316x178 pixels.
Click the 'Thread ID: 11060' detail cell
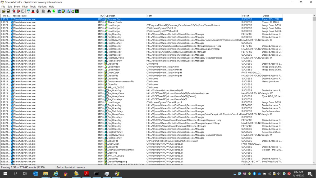click(x=271, y=22)
